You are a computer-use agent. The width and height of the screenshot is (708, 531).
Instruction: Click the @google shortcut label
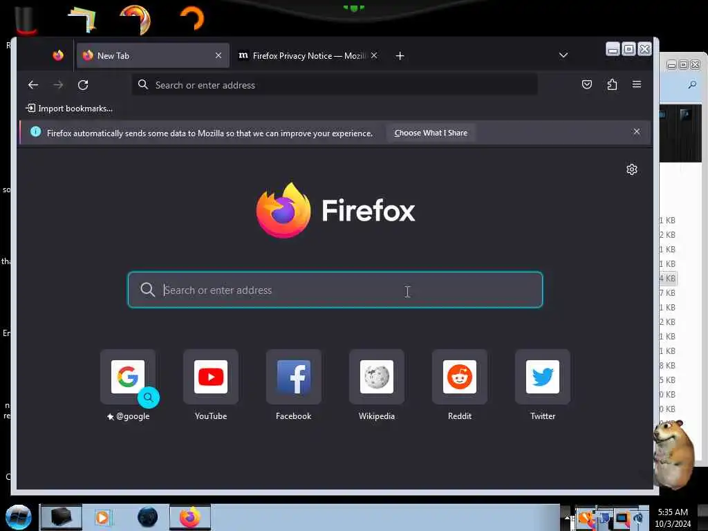pos(128,416)
